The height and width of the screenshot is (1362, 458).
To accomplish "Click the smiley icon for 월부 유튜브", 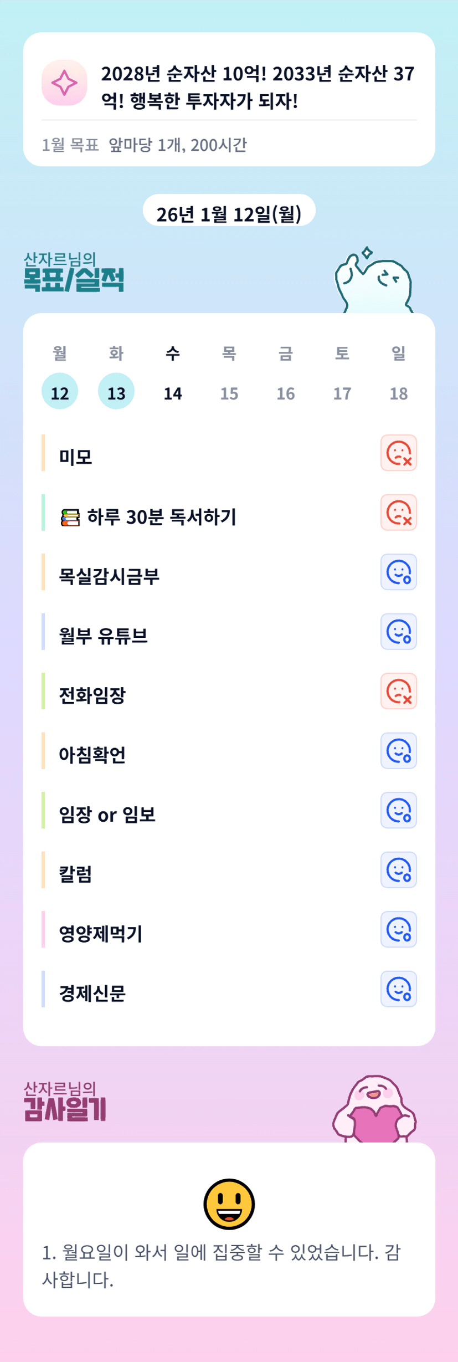I will click(398, 632).
